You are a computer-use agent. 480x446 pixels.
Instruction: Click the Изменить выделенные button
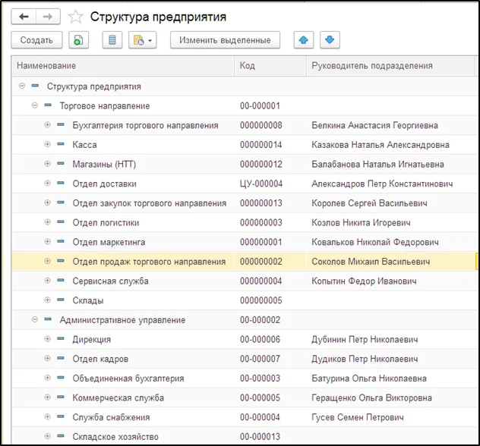pyautogui.click(x=224, y=40)
